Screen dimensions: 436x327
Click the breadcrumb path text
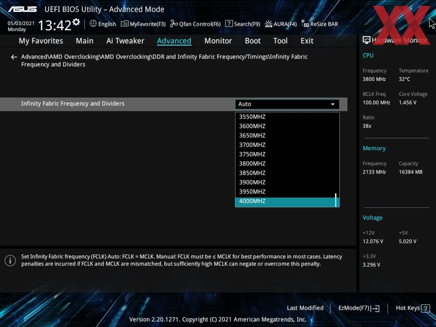coord(164,60)
